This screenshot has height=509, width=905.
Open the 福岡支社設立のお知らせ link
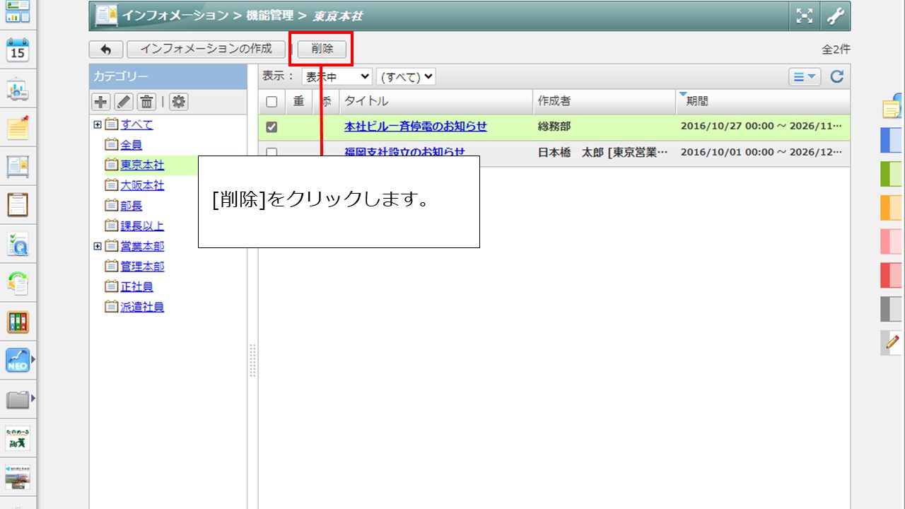[x=405, y=151]
